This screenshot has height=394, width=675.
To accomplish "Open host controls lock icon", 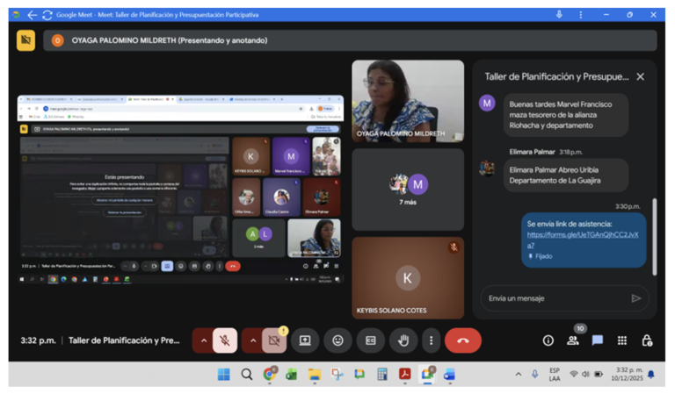I will 647,340.
